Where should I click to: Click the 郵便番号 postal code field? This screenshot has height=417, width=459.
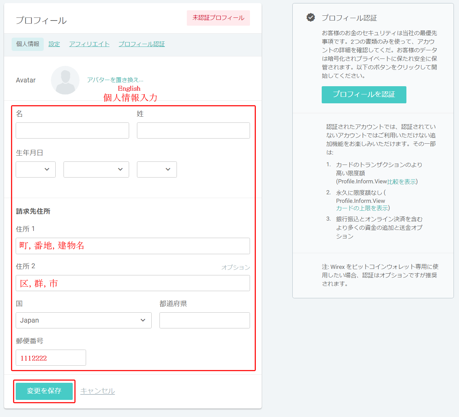tap(51, 358)
